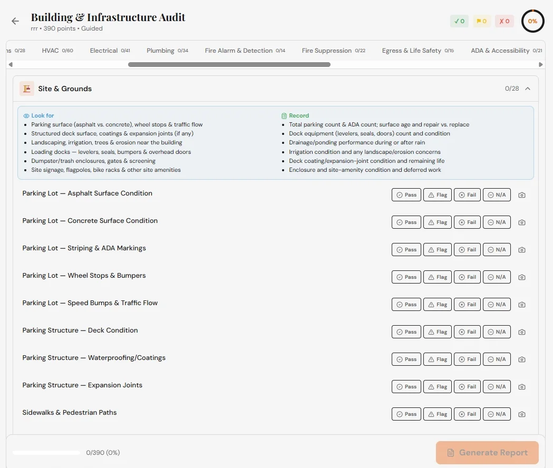This screenshot has width=553, height=468.
Task: Set Sidewalks & Pedestrian Paths to N/A
Action: pos(497,414)
